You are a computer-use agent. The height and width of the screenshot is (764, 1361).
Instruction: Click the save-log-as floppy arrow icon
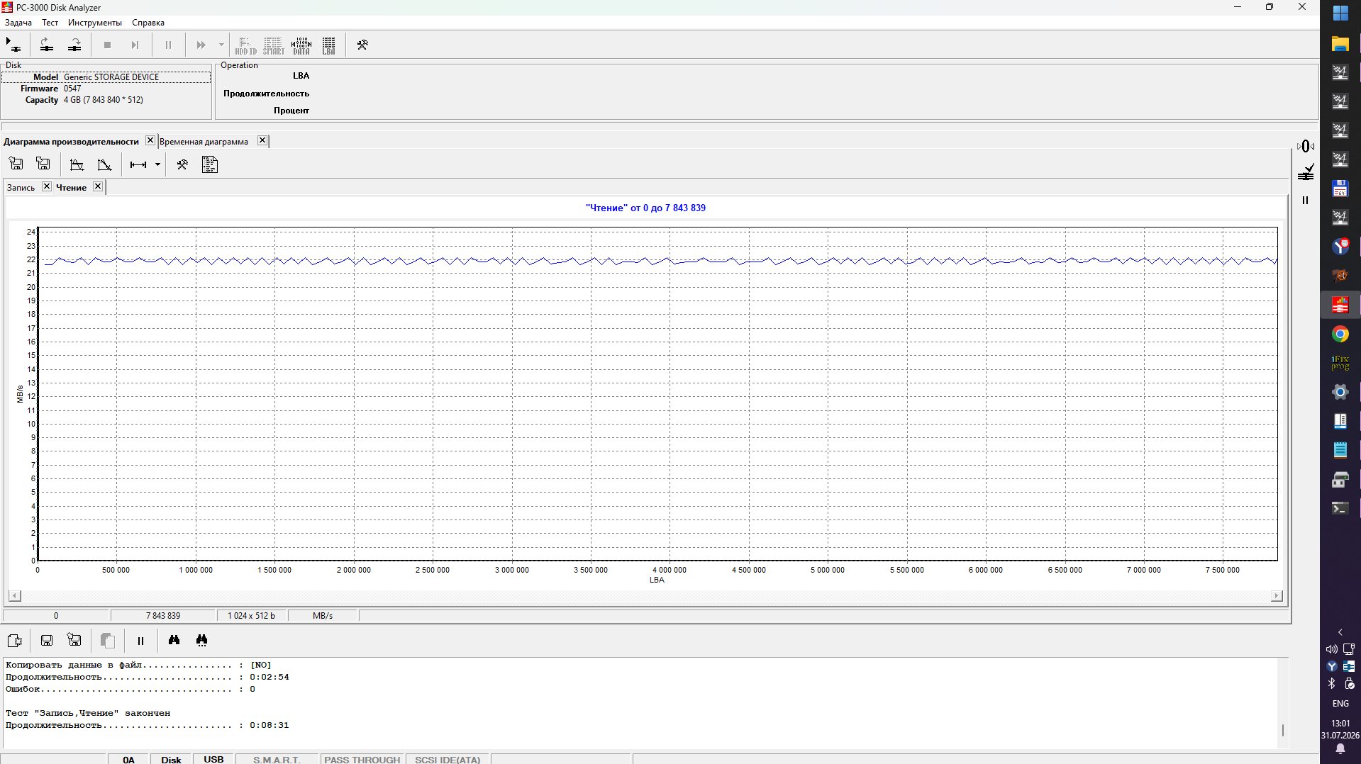pyautogui.click(x=74, y=641)
